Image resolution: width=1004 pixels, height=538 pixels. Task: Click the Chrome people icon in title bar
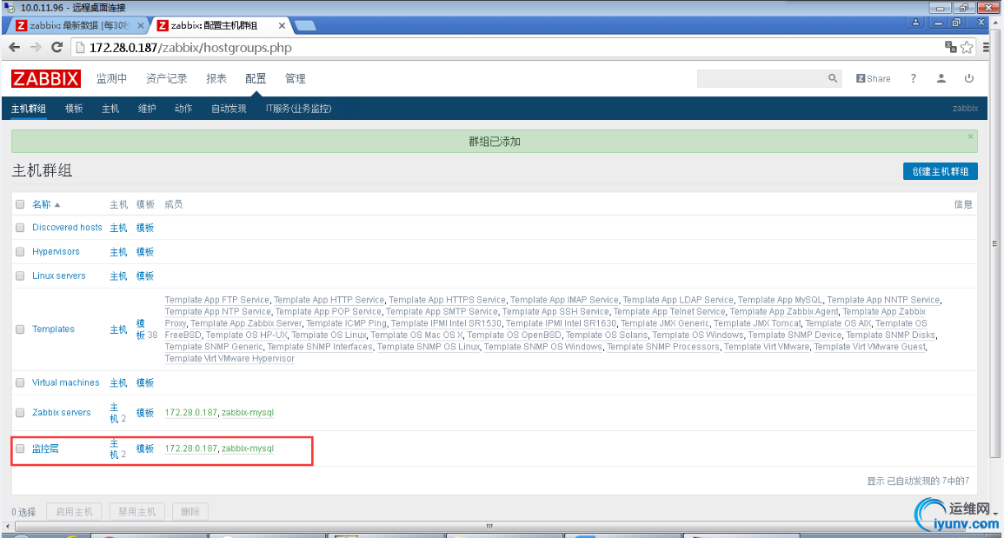915,23
